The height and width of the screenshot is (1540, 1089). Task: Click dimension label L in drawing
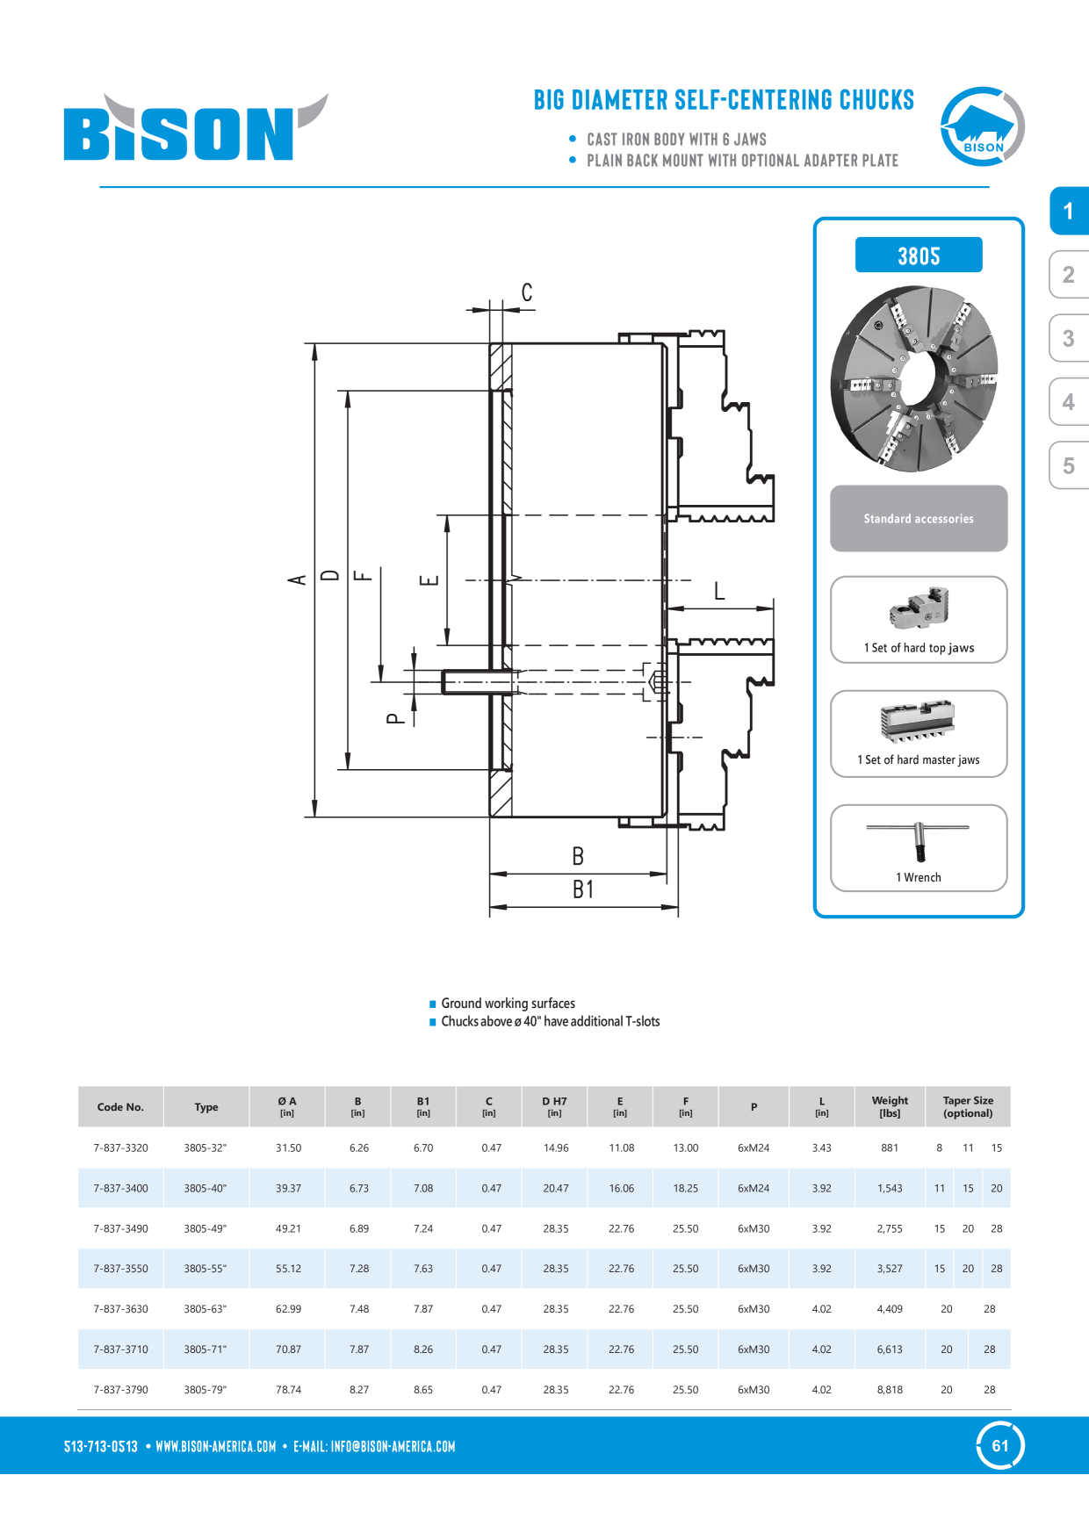[x=719, y=591]
